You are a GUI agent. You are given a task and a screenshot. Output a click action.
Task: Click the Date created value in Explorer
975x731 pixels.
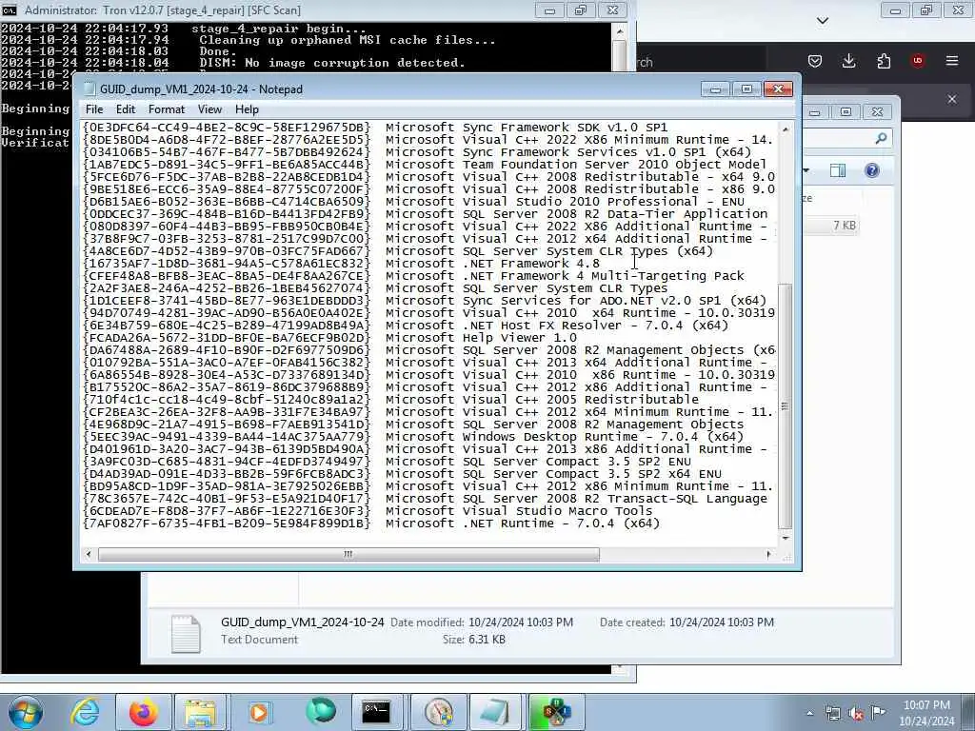722,622
